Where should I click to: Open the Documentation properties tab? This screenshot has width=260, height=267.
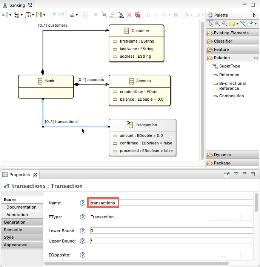[x=22, y=207]
